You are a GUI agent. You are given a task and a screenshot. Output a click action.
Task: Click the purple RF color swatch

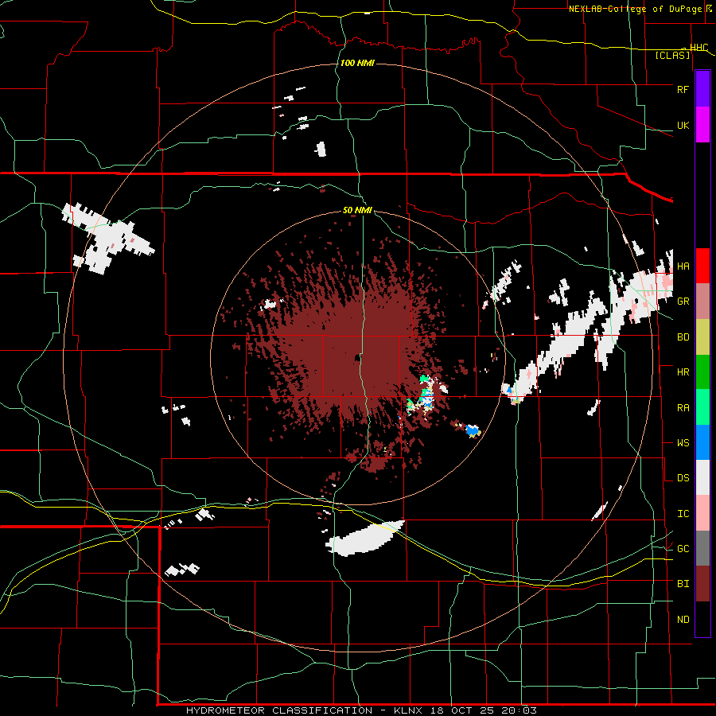click(x=702, y=89)
